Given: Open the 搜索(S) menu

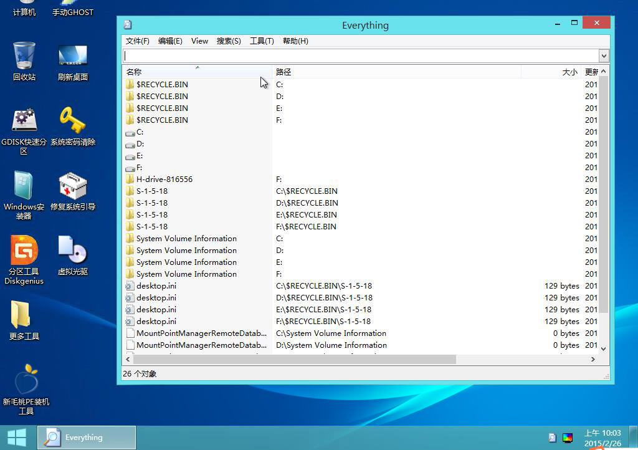Looking at the screenshot, I should point(229,41).
